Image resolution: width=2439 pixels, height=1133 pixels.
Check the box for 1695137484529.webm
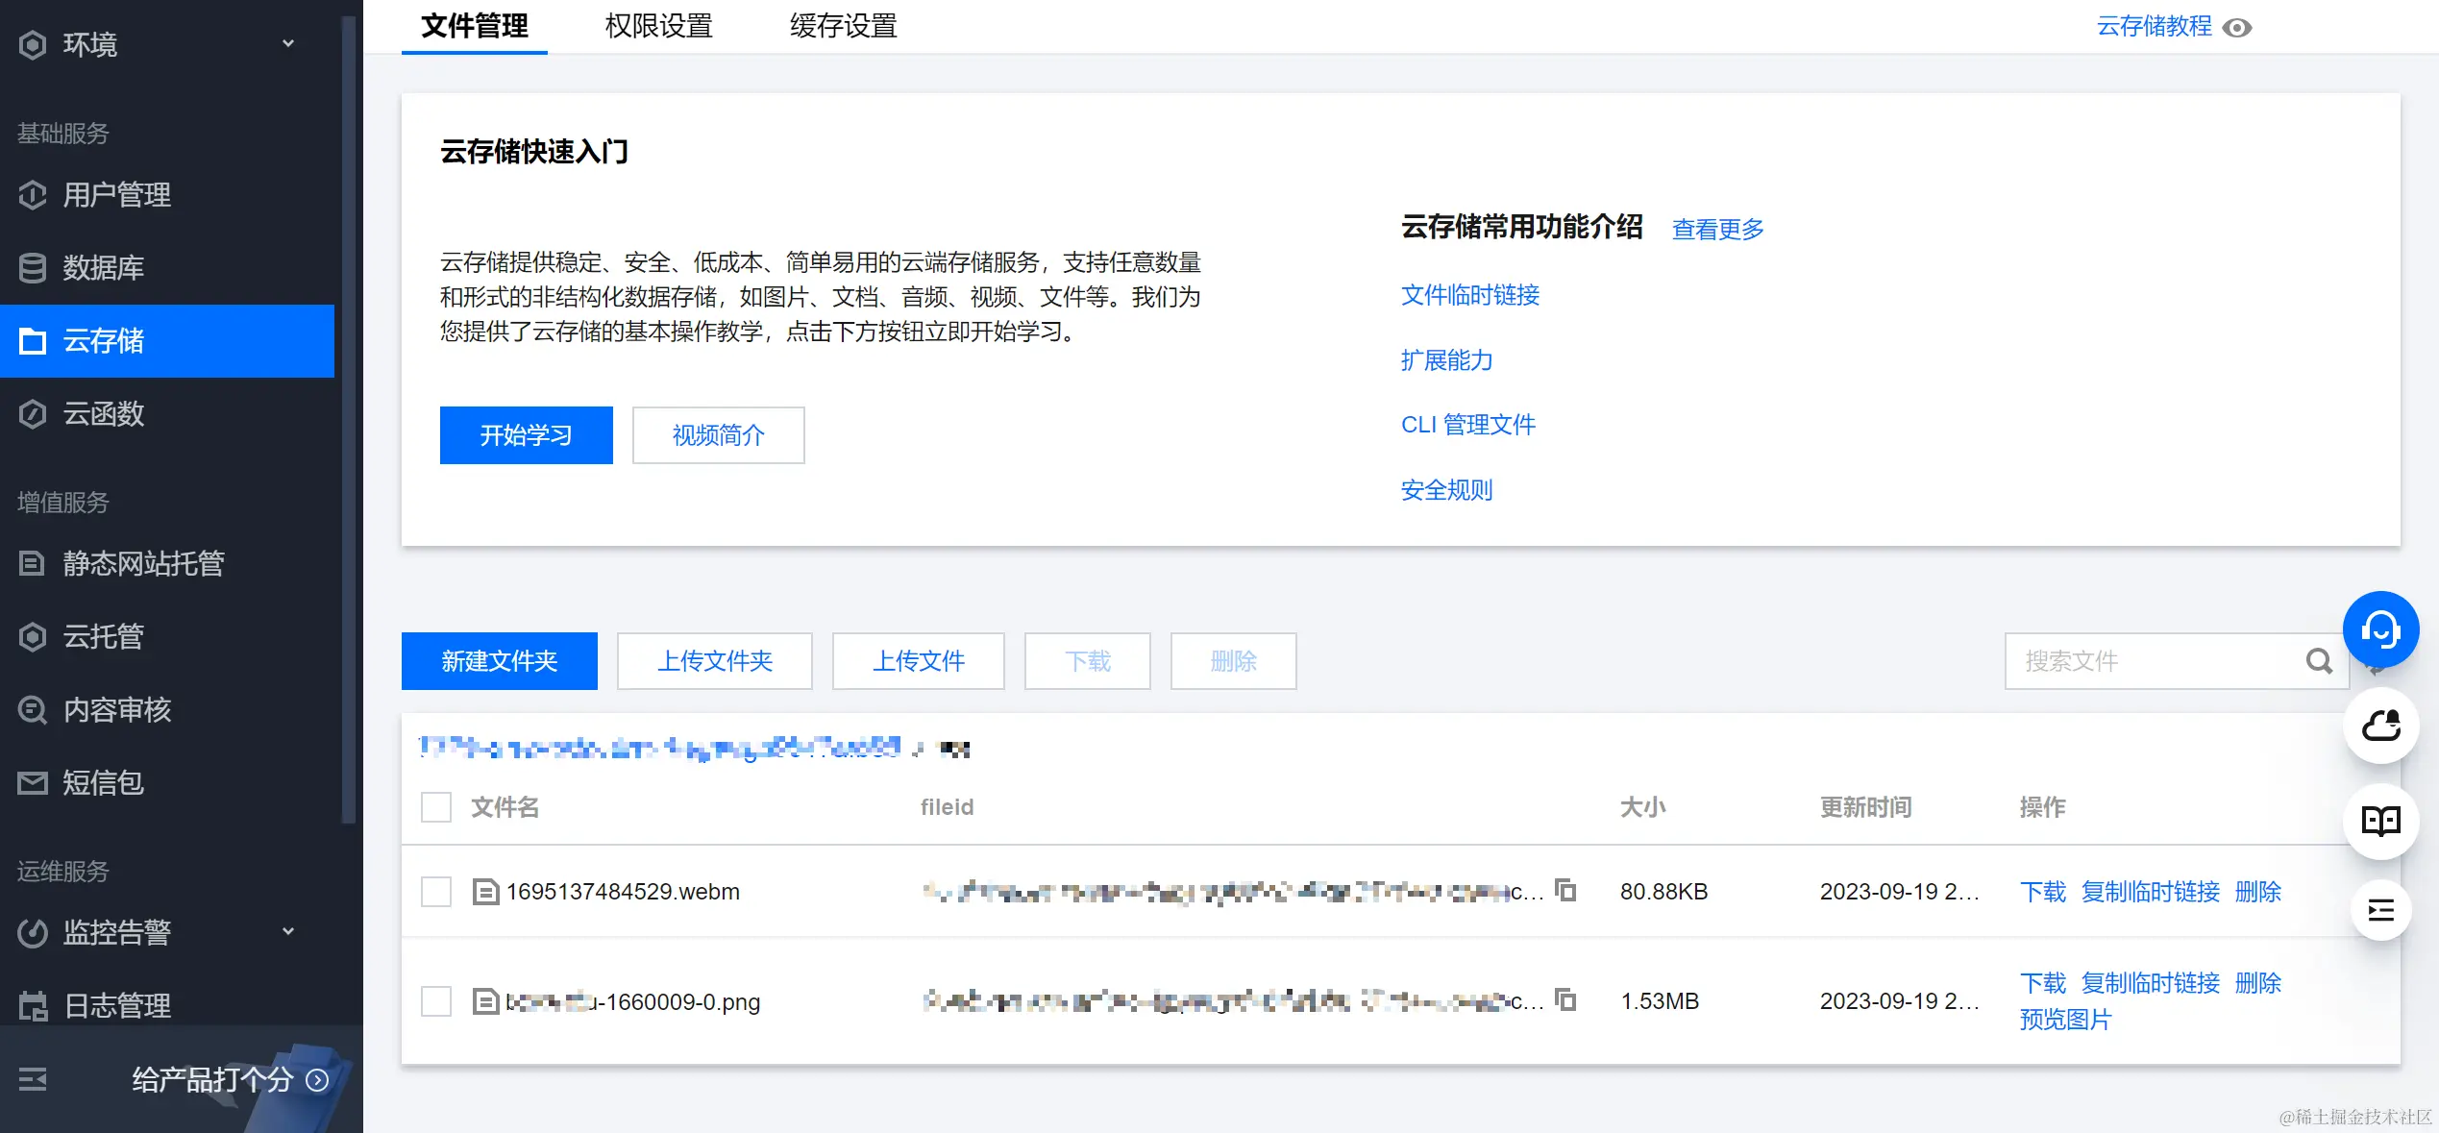click(x=436, y=892)
